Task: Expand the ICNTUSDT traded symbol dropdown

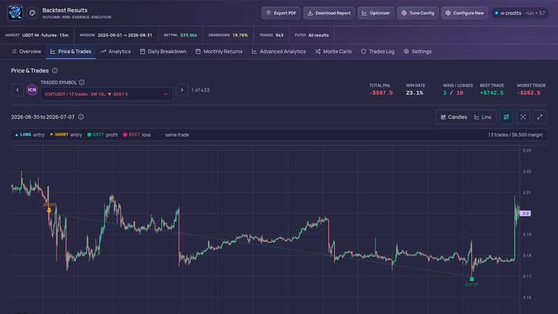Action: pyautogui.click(x=107, y=94)
